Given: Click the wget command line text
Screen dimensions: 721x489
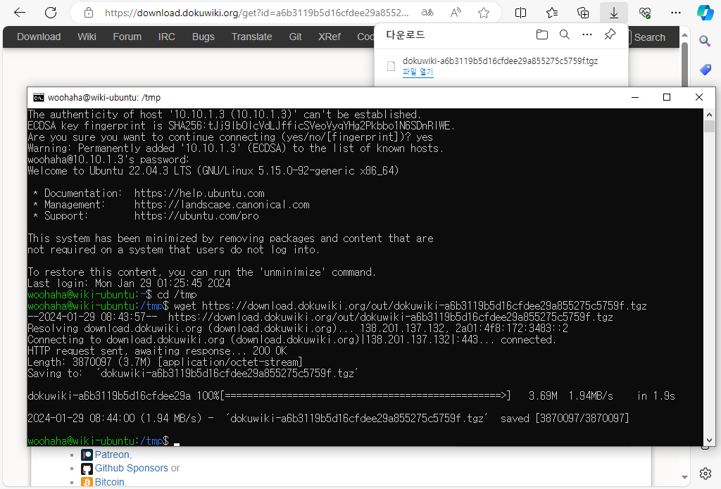Looking at the screenshot, I should pos(410,305).
